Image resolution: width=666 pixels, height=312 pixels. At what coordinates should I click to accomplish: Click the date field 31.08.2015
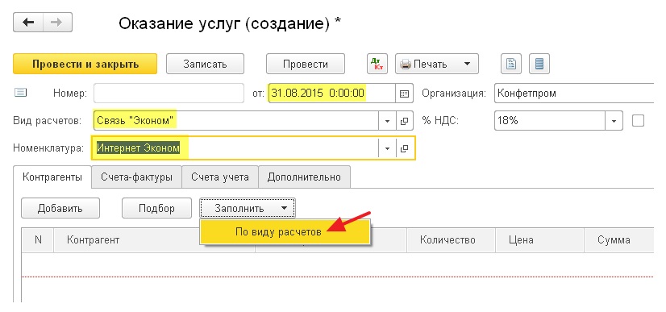(x=331, y=94)
